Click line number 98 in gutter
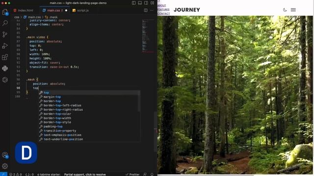This screenshot has height=176, width=314. [18, 88]
